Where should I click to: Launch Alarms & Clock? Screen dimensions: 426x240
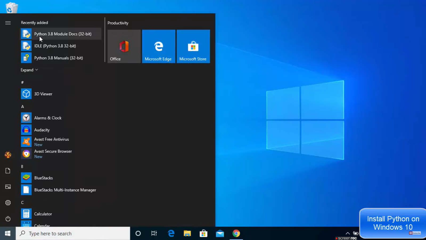(61, 118)
